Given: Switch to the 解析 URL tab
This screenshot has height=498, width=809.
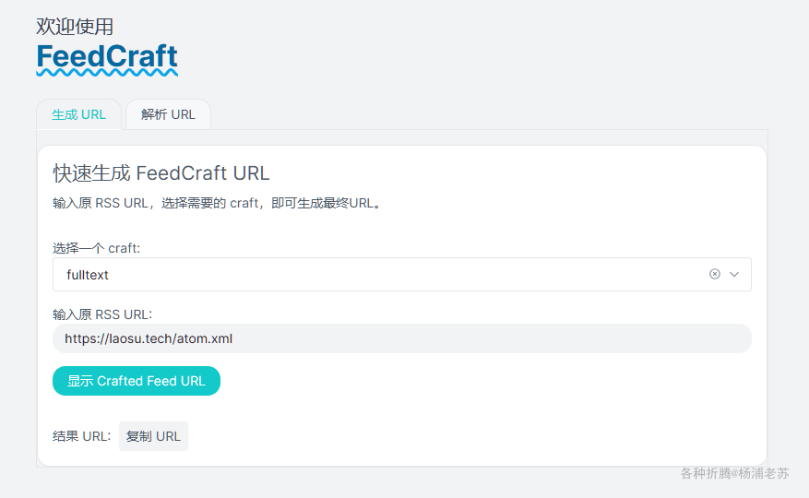Looking at the screenshot, I should coord(168,114).
